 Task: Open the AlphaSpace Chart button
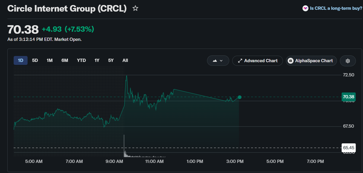pos(311,61)
